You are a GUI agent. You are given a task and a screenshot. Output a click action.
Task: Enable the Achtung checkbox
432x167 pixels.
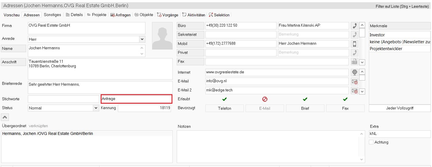(371, 142)
